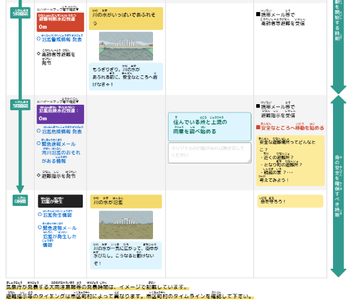Select the 0時間 timeline label
The image size is (354, 307).
click(x=20, y=200)
